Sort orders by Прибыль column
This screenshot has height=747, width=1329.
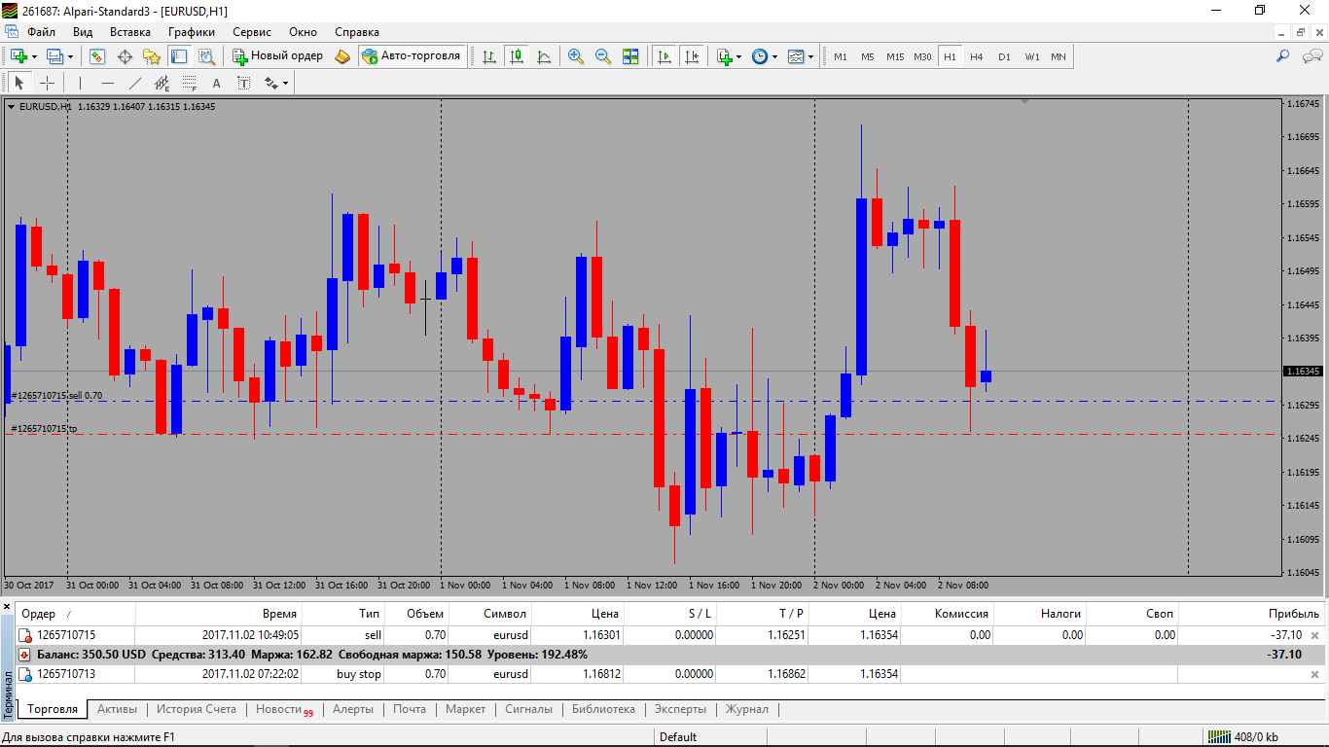1294,614
